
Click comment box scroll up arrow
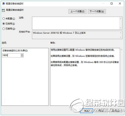coord(121,19)
